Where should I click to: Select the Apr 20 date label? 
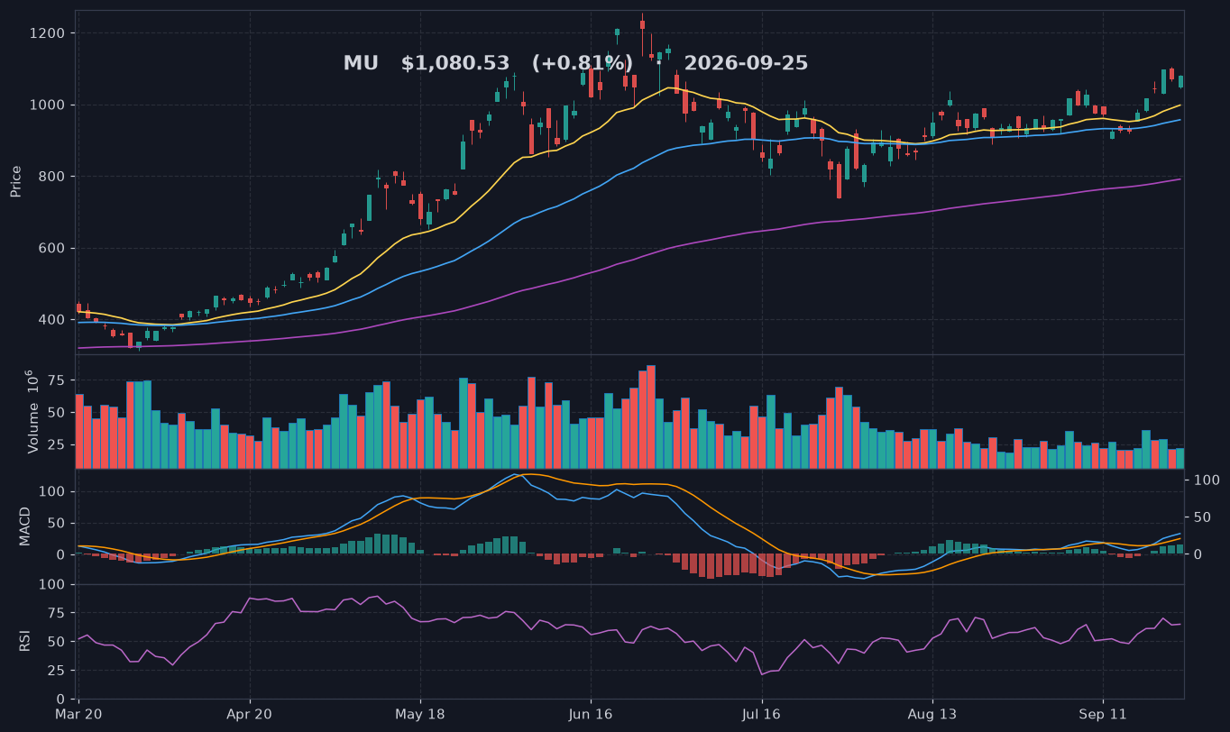pos(249,715)
